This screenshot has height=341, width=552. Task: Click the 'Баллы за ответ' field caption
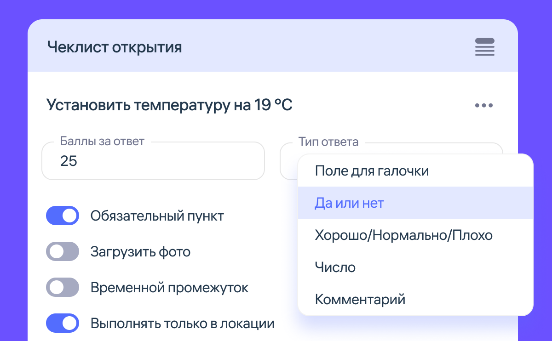102,142
